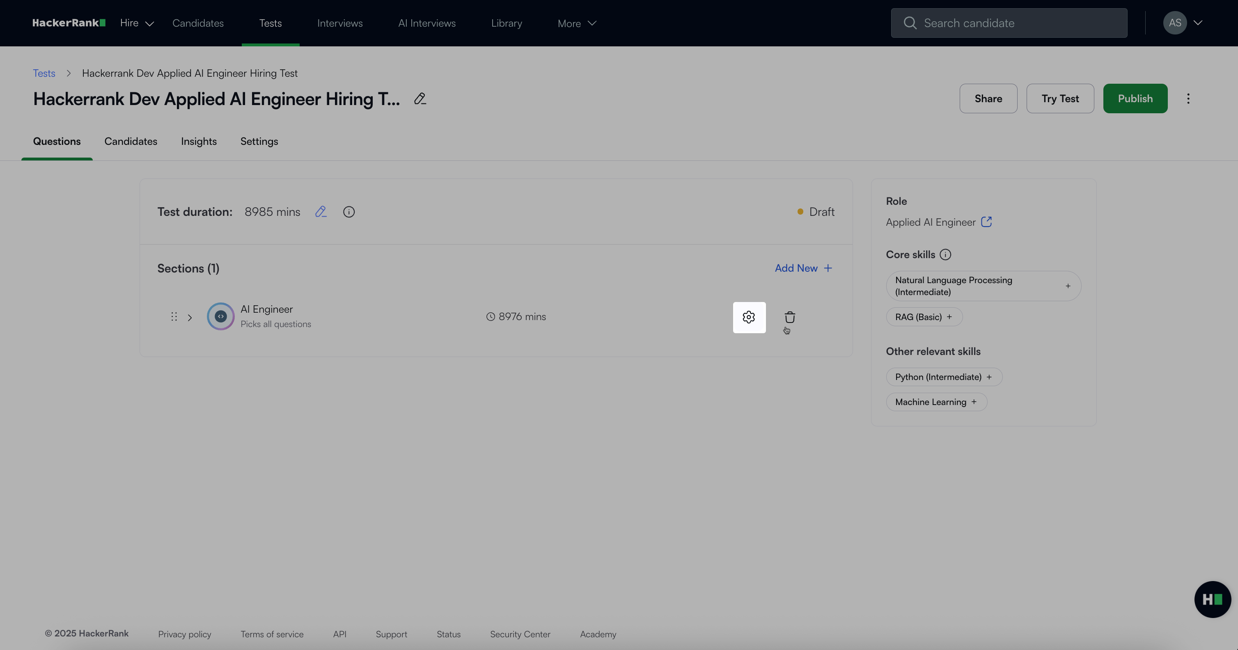Open Applied AI Engineer role external link

point(986,222)
